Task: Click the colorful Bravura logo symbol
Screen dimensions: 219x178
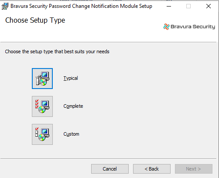Action: pyautogui.click(x=166, y=27)
